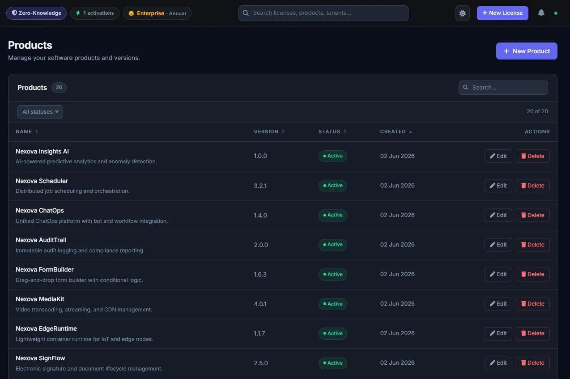This screenshot has width=570, height=379.
Task: Click magnifier icon in global search bar
Action: tap(246, 13)
